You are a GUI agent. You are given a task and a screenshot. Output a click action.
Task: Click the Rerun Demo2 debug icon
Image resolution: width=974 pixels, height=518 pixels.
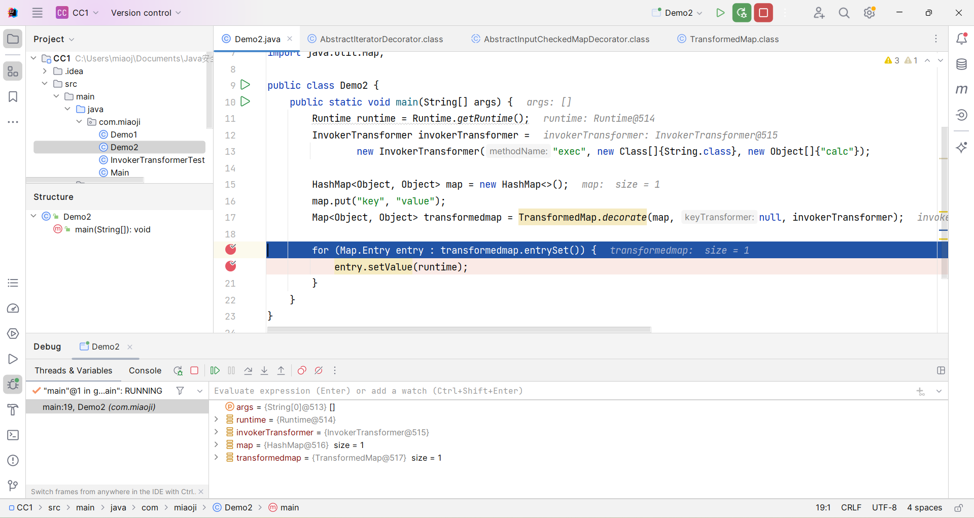click(178, 370)
